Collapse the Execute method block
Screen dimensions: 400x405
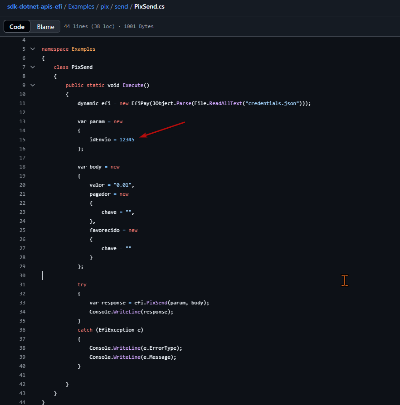pos(33,85)
